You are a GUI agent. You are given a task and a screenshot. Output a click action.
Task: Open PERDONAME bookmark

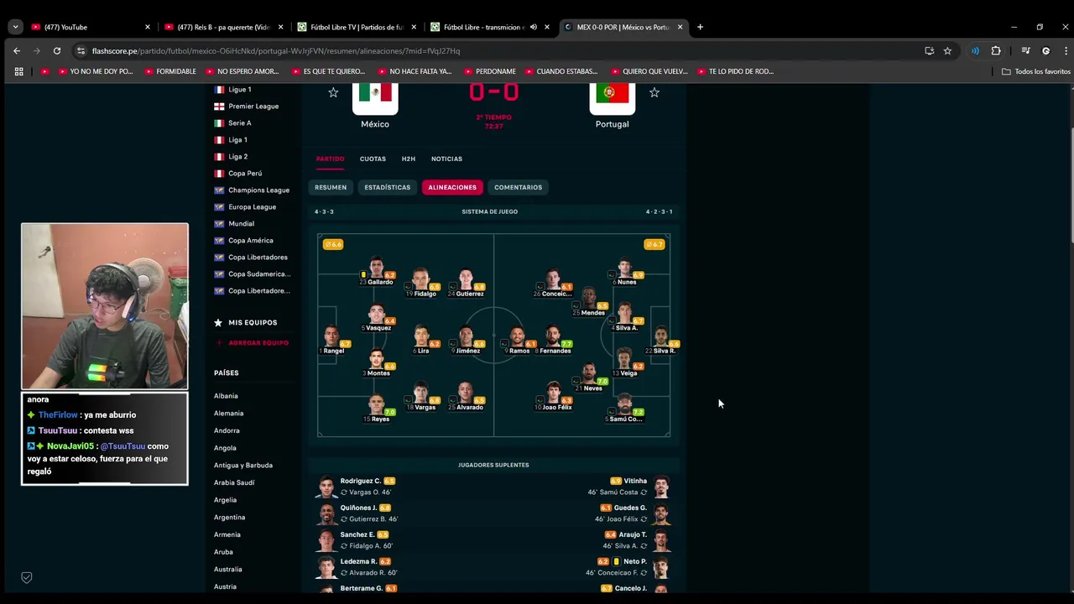point(490,71)
